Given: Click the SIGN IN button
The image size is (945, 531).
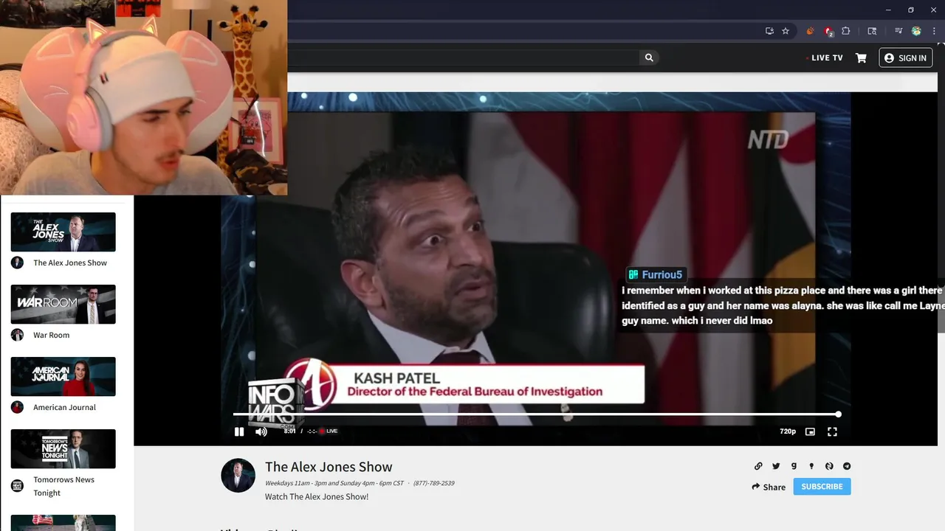Looking at the screenshot, I should click(x=905, y=58).
